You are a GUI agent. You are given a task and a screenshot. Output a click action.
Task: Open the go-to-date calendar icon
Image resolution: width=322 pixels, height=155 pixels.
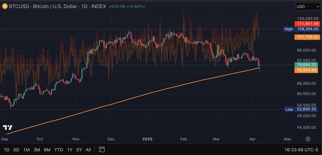click(101, 149)
